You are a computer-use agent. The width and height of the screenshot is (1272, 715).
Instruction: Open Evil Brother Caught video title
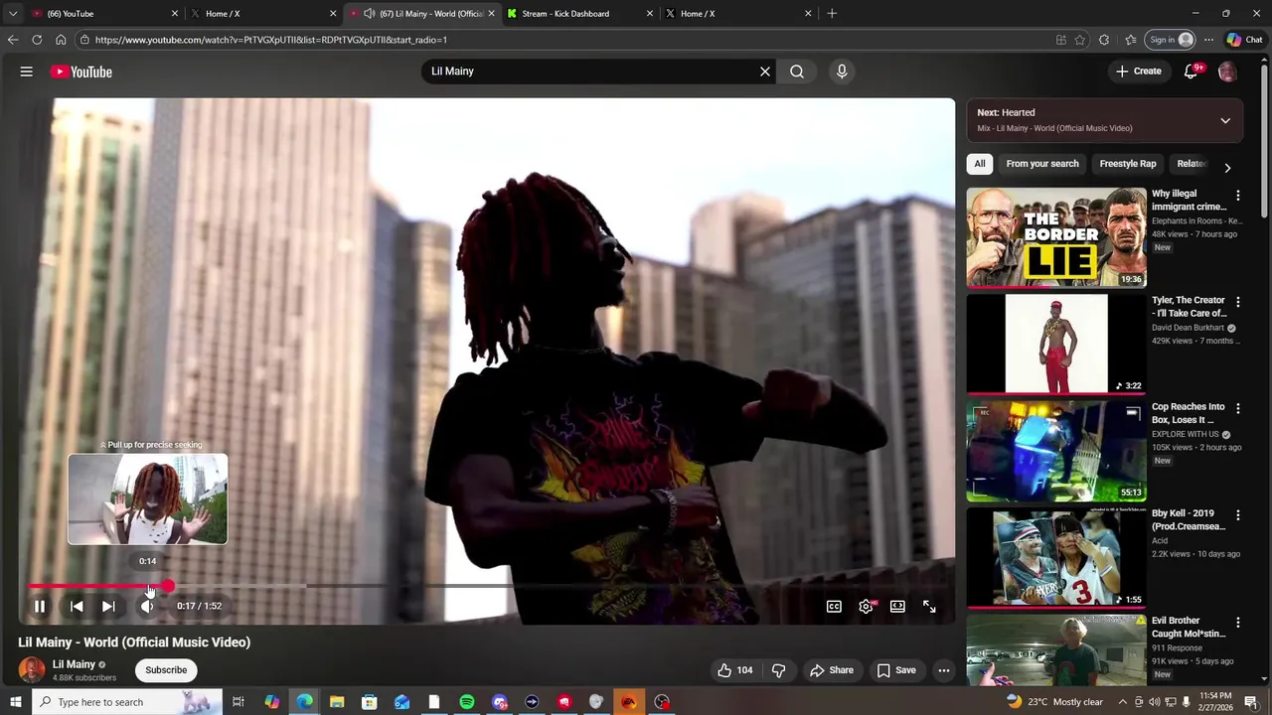point(1189,627)
